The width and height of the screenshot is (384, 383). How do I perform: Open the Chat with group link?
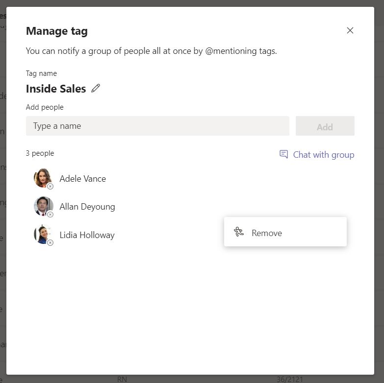(323, 155)
